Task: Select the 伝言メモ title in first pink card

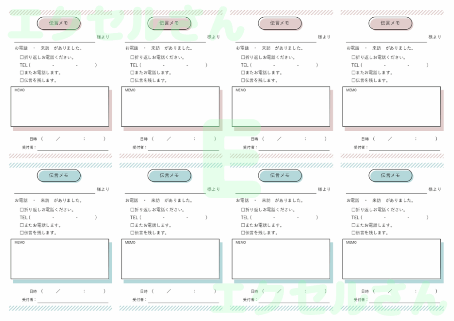Action: click(x=59, y=23)
